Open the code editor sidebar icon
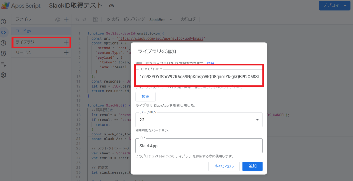This screenshot has width=353, height=181. [x=3, y=32]
